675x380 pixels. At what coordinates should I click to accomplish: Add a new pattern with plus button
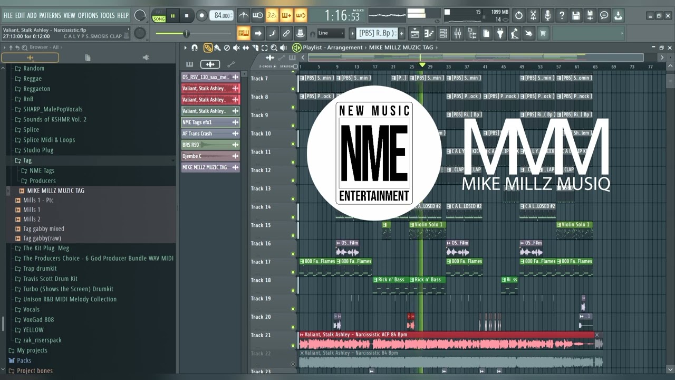coord(401,33)
